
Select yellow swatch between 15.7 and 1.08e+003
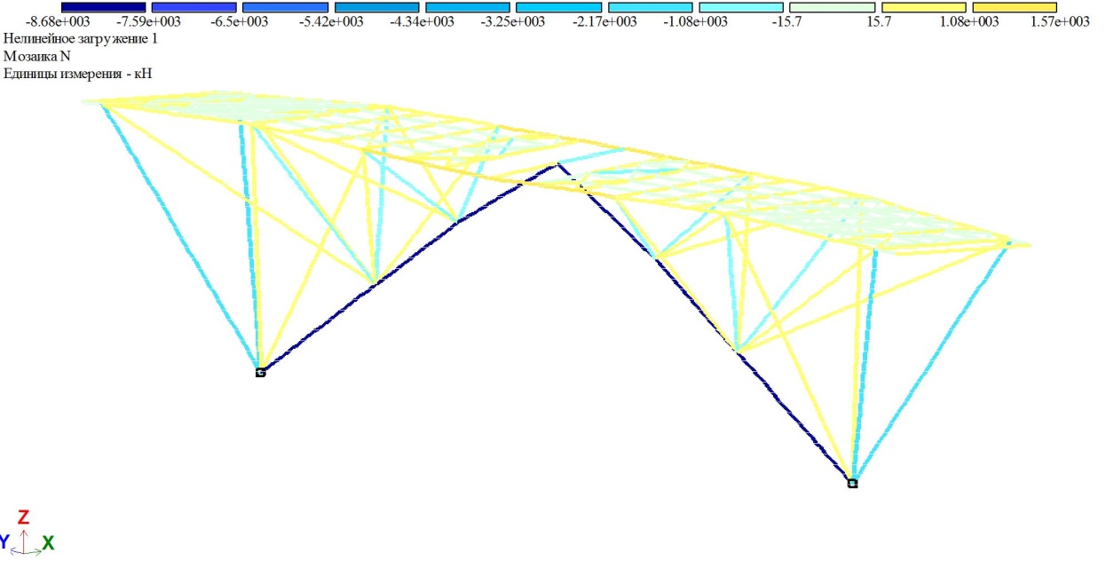(922, 7)
